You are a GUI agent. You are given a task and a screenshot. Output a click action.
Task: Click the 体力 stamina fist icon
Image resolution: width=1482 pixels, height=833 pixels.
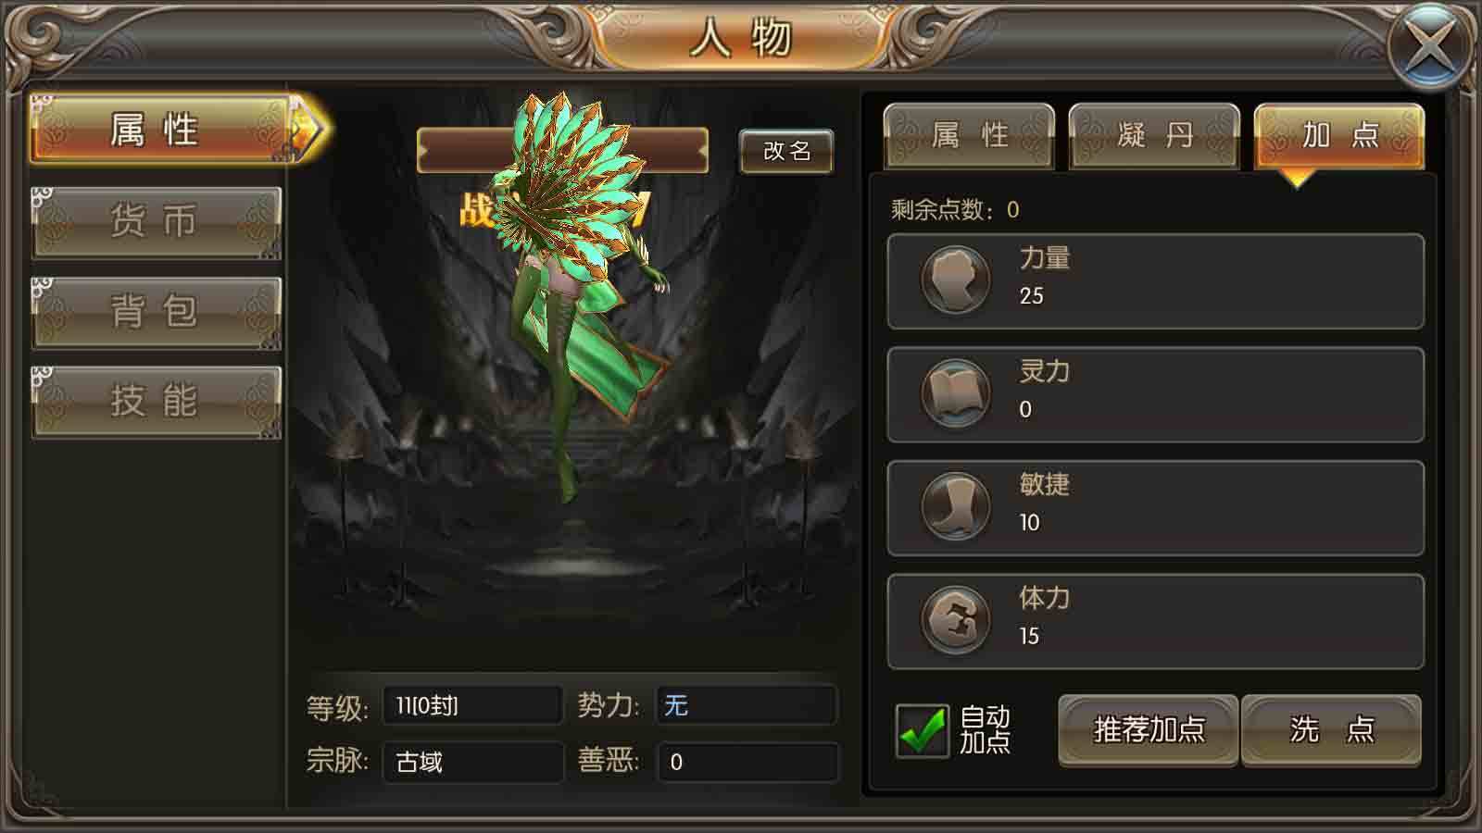pos(955,619)
